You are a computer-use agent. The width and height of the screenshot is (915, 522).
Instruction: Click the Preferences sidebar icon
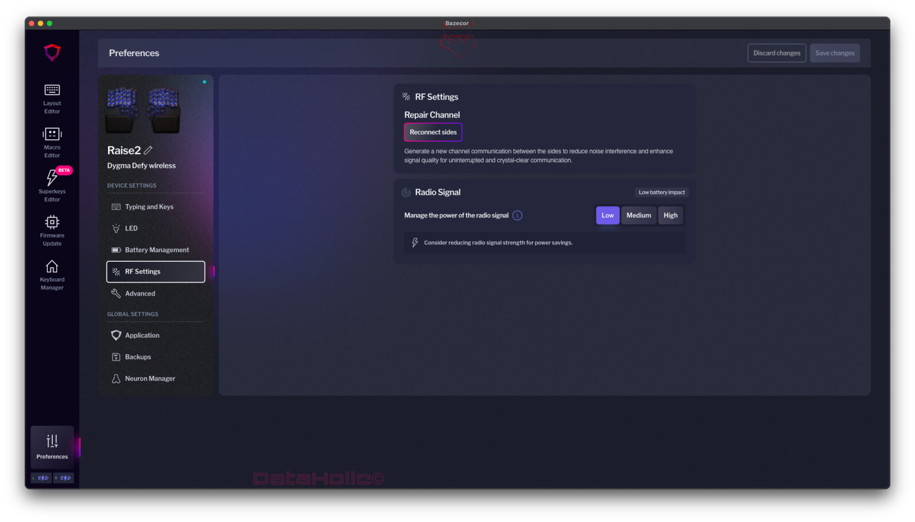click(52, 447)
